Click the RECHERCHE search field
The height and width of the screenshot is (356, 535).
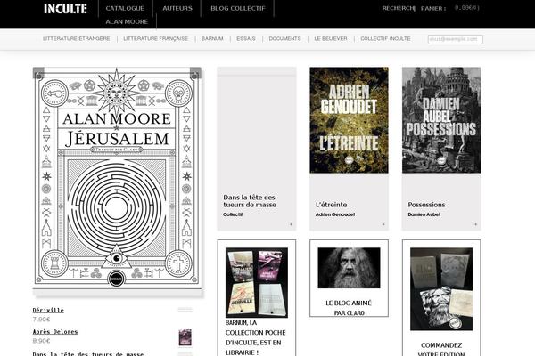coord(399,8)
